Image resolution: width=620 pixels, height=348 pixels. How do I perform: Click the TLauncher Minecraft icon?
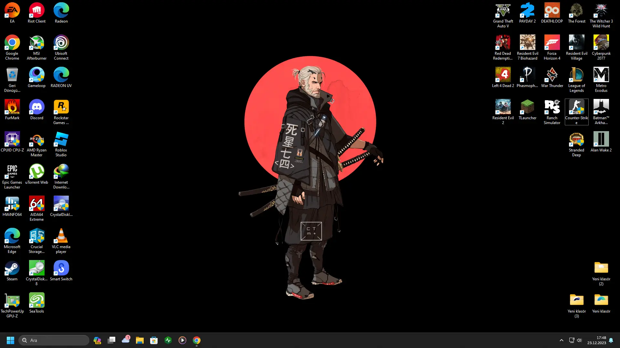coord(527,110)
